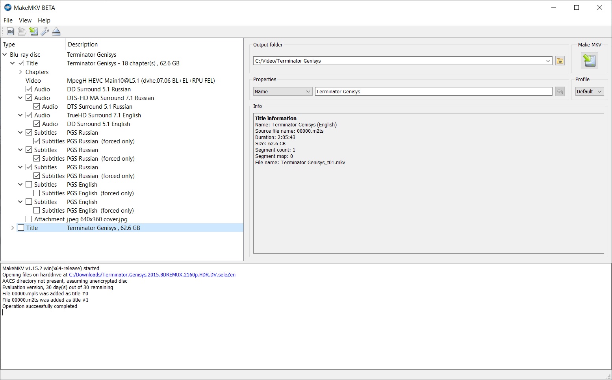Screen dimensions: 612x380
Task: Browse for output folder with folder icon
Action: pyautogui.click(x=560, y=61)
